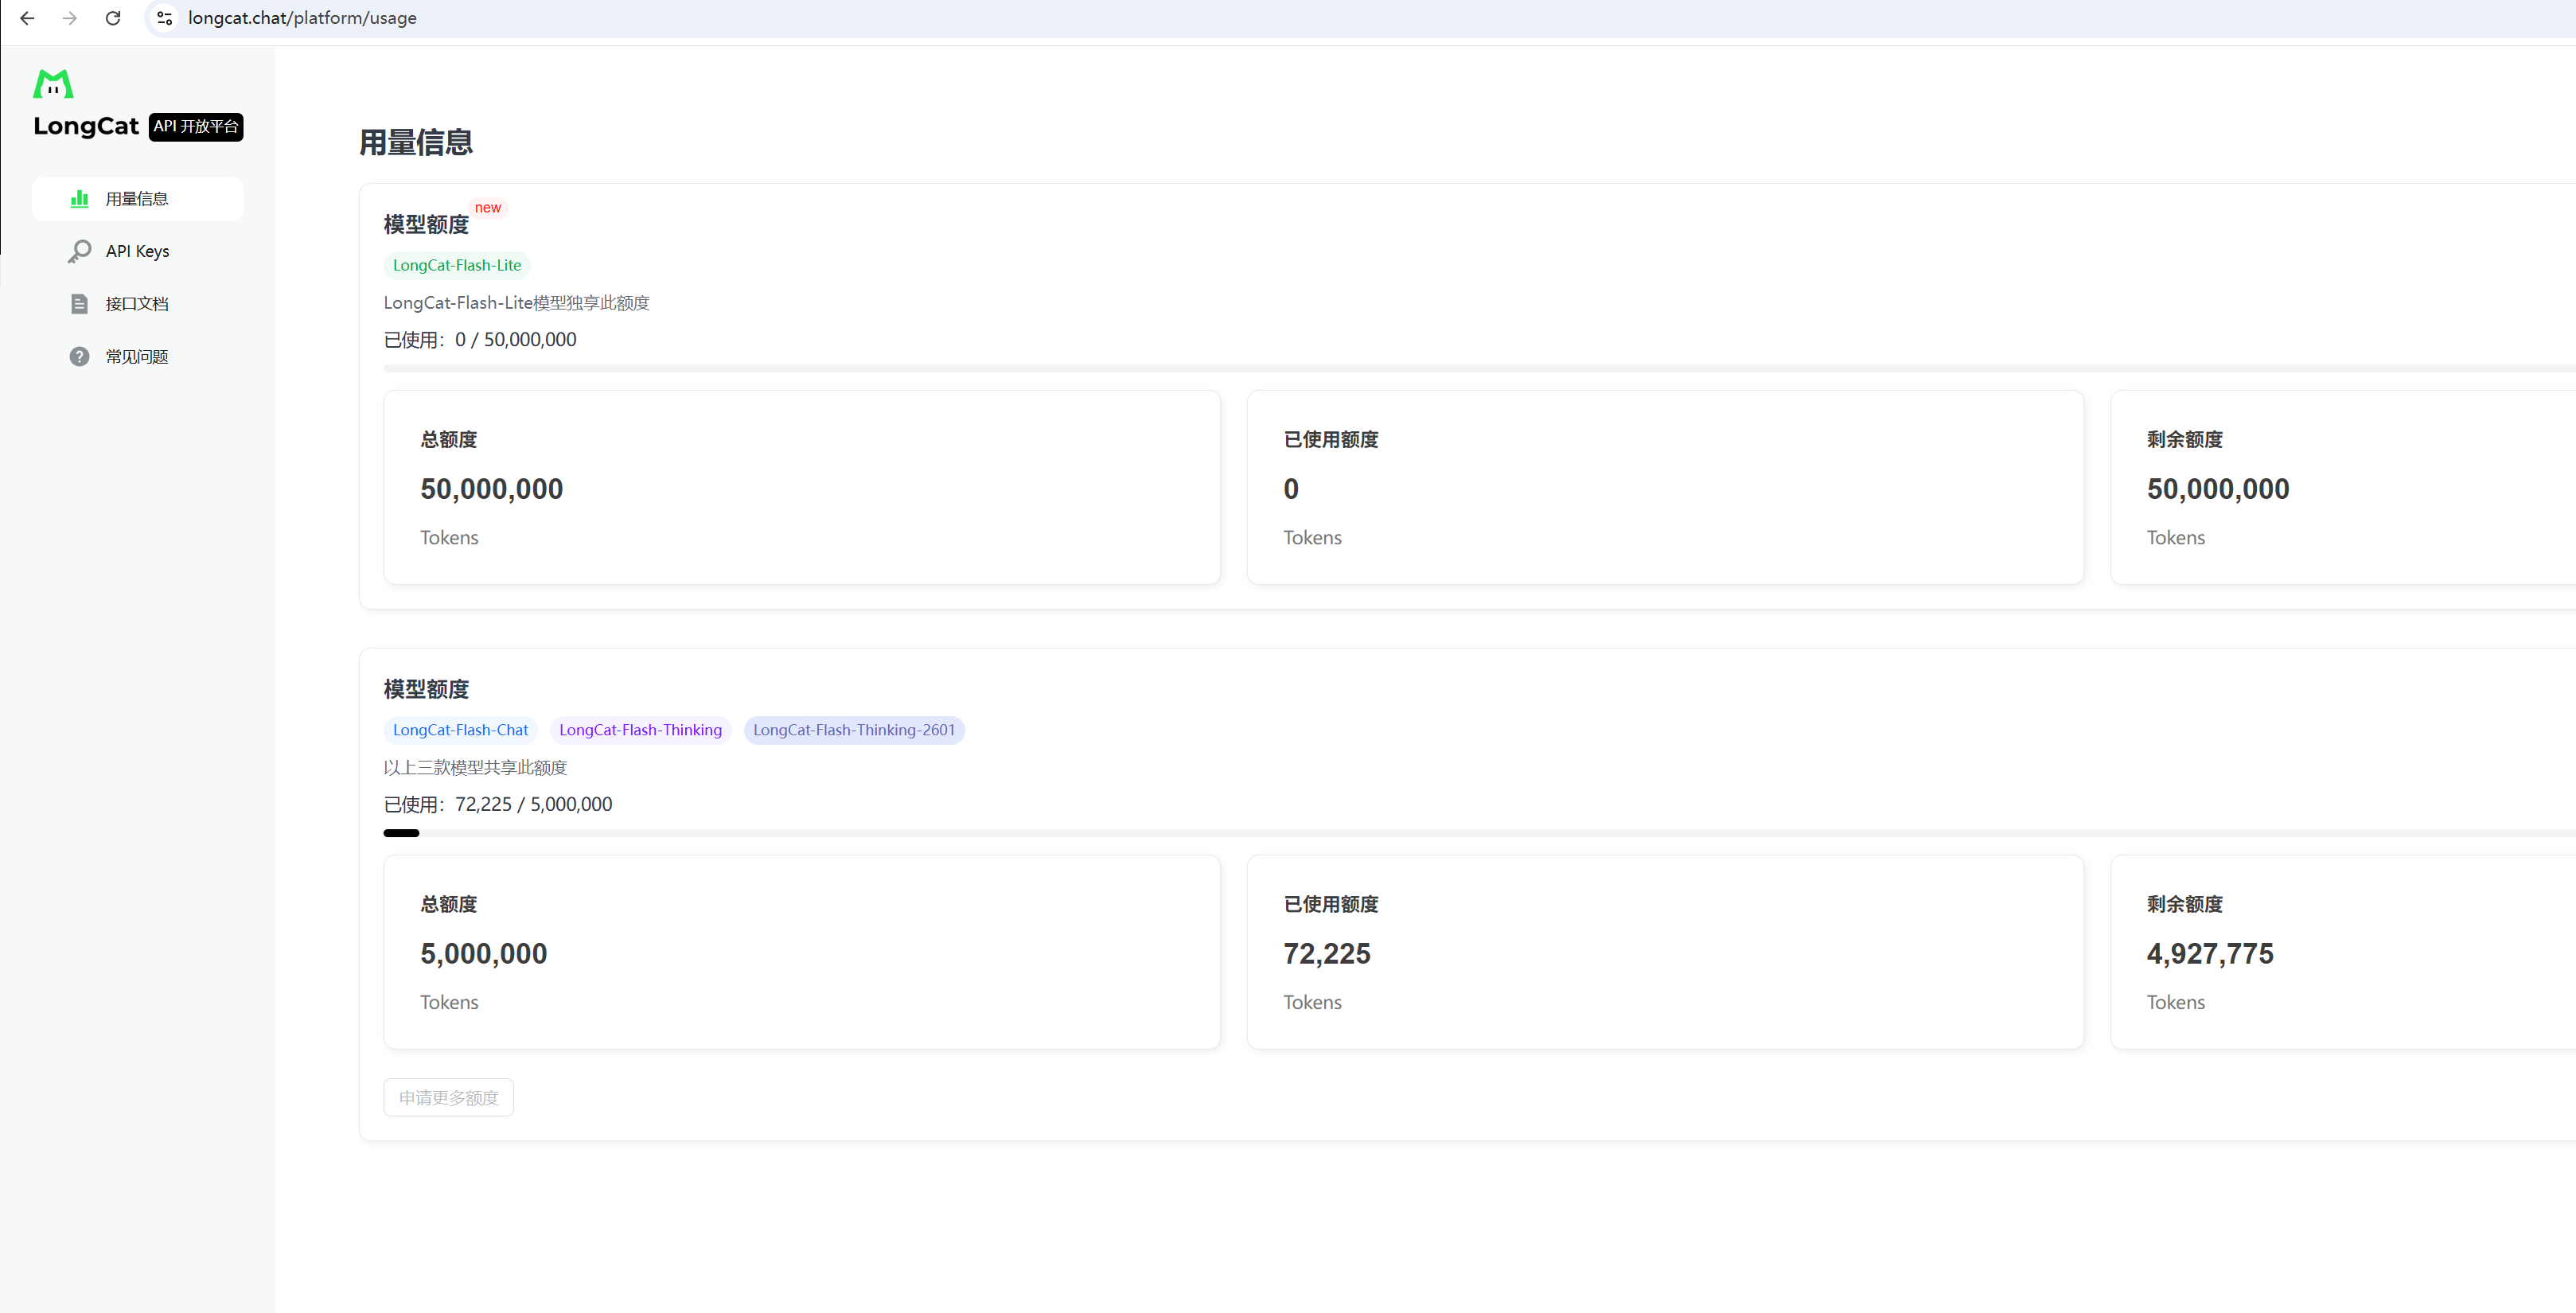Reload the page with refresh icon
Image resolution: width=2576 pixels, height=1313 pixels.
tap(113, 18)
